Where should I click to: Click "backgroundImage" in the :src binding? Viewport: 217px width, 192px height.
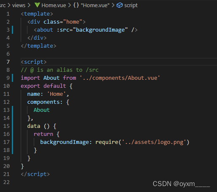(100, 30)
